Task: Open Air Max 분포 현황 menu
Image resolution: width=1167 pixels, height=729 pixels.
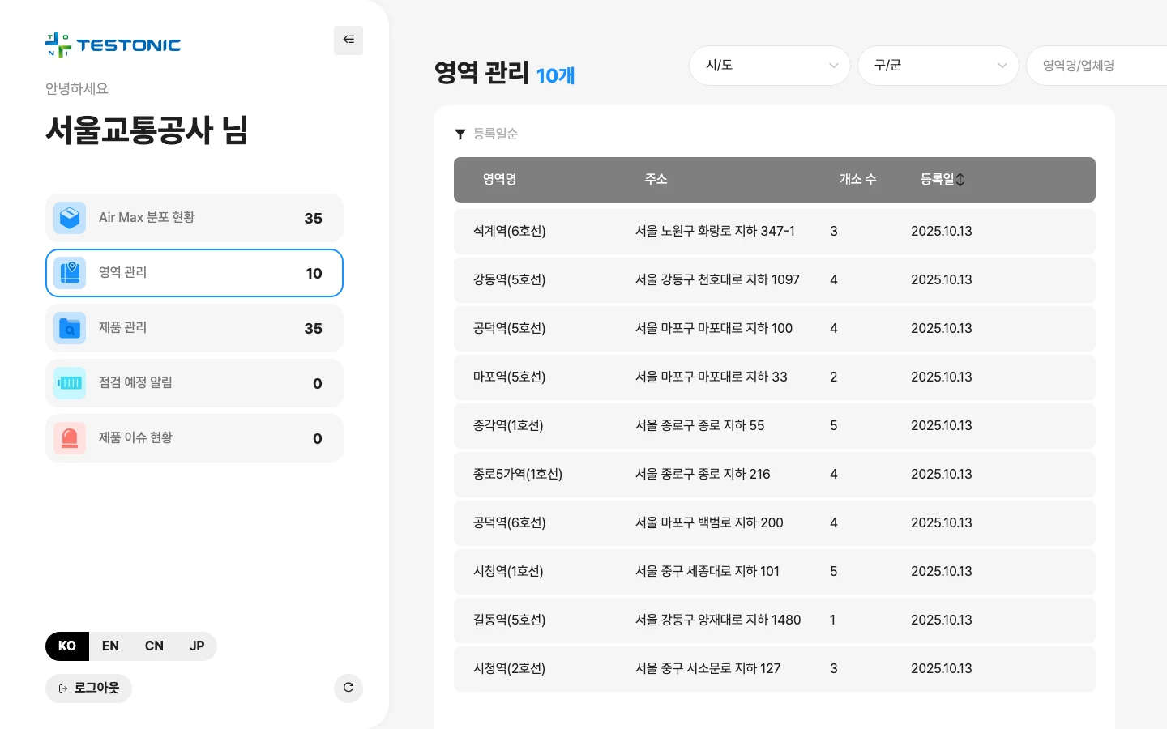Action: (x=194, y=218)
